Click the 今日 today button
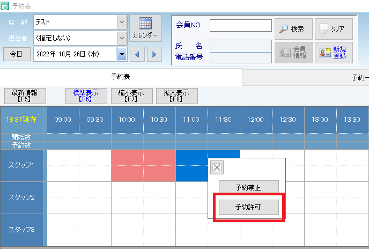Viewport: 369px width, 249px height. point(17,54)
